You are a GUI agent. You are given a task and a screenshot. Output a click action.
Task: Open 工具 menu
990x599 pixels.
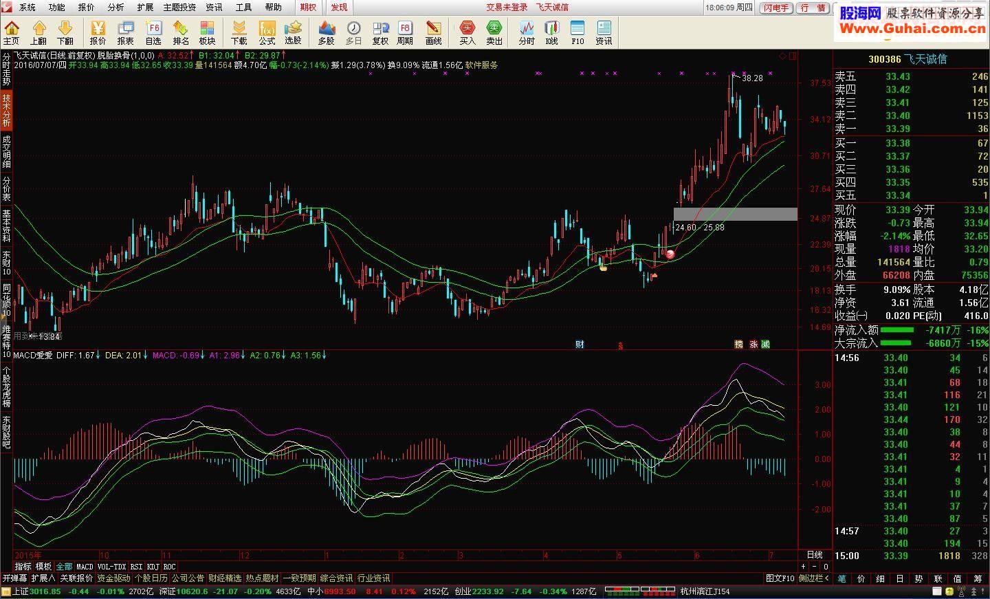click(244, 7)
